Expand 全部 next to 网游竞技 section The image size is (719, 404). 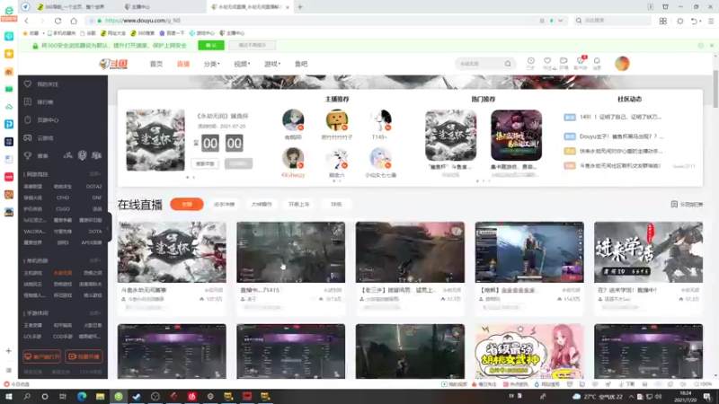(x=95, y=174)
